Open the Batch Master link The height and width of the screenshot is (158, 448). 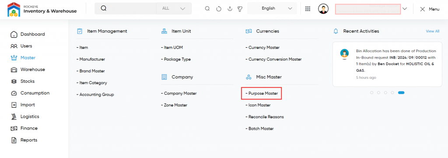tap(259, 129)
